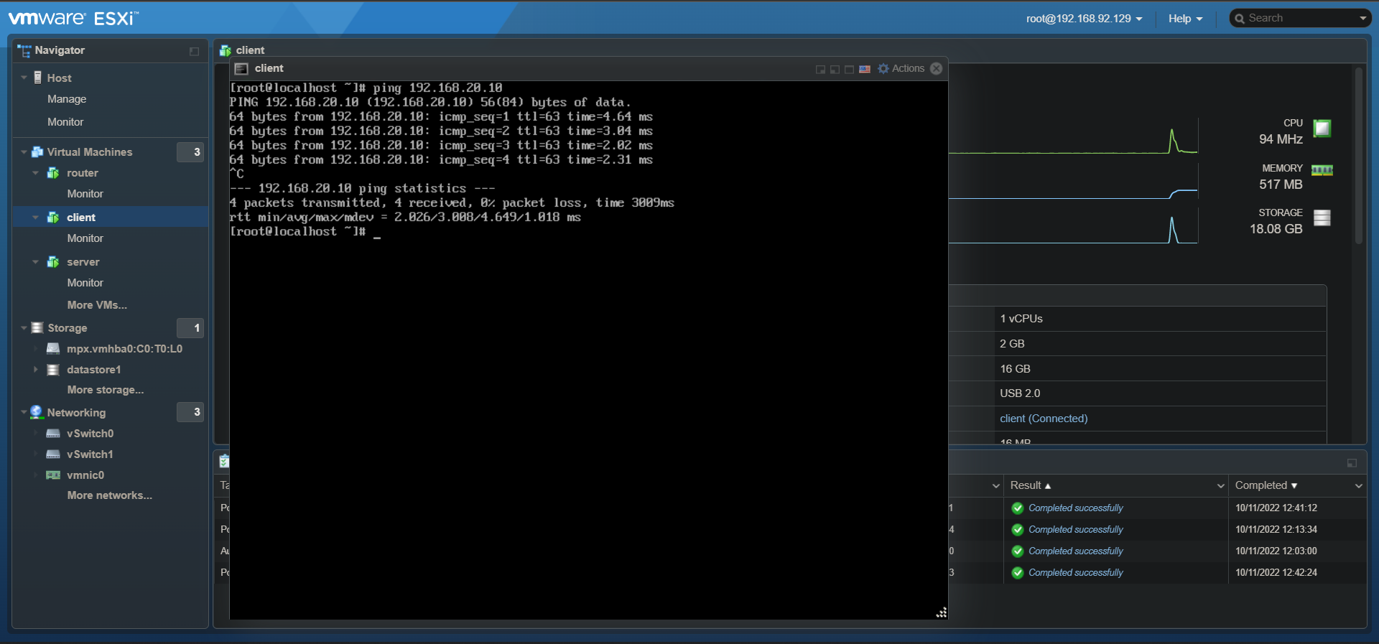Screen dimensions: 1379x644
Task: Grab the console resize handle at corner
Action: click(x=941, y=612)
